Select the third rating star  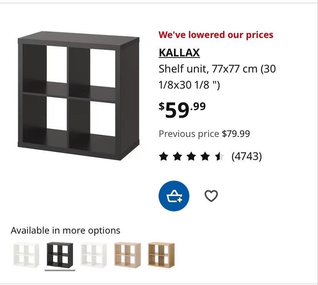click(x=191, y=156)
